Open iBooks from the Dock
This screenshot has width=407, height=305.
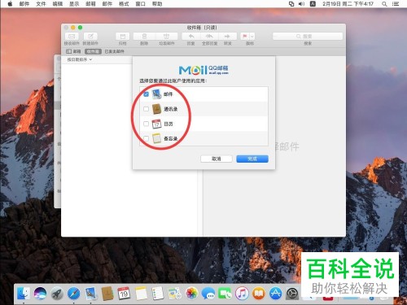click(259, 294)
